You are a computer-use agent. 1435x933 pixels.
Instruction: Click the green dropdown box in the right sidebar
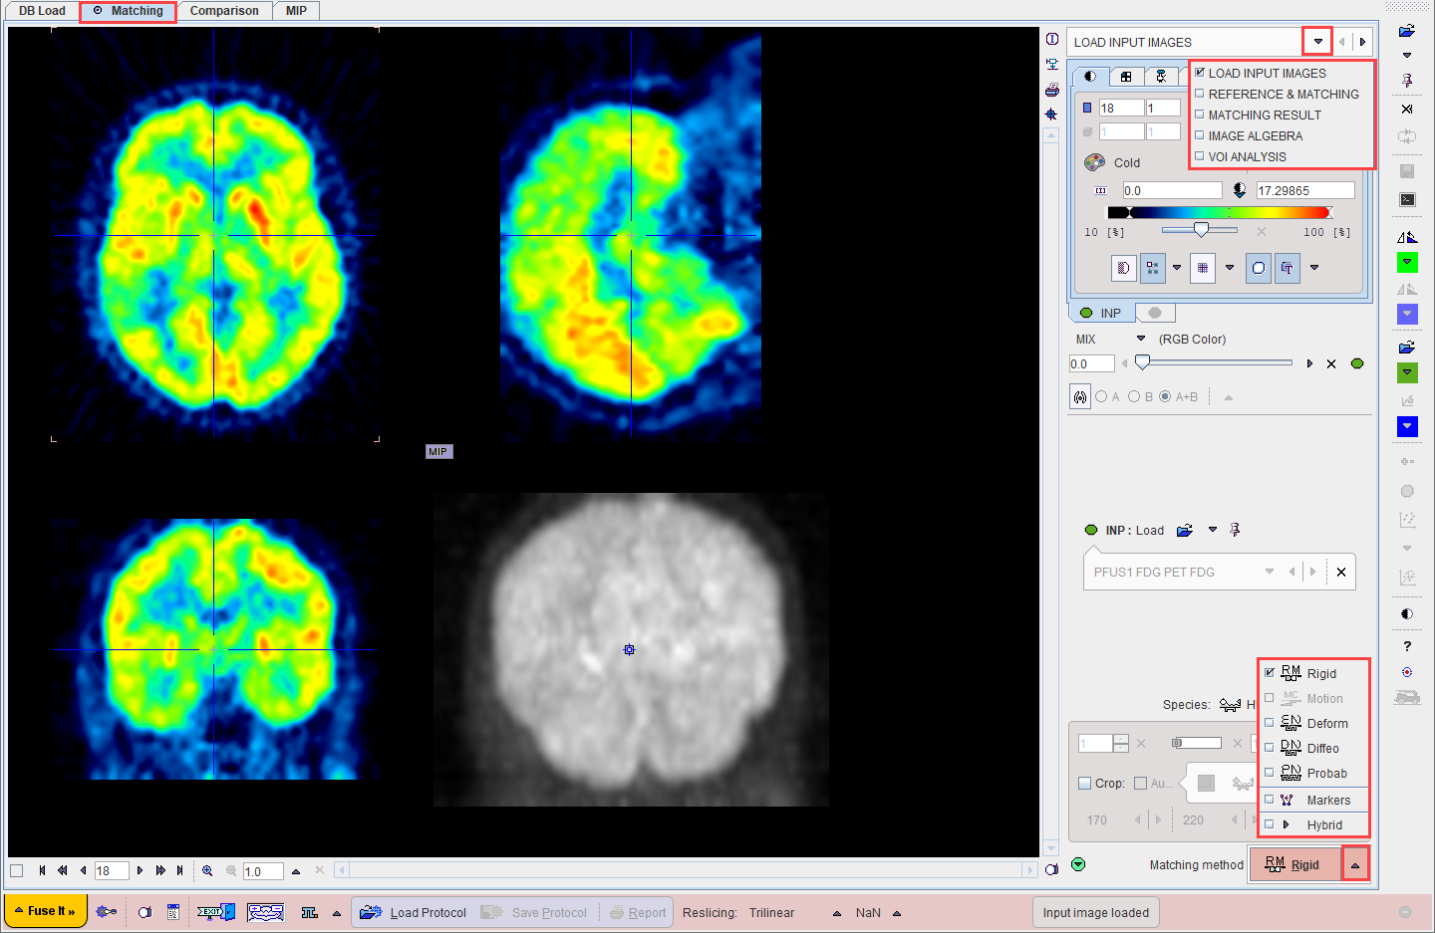(1407, 262)
